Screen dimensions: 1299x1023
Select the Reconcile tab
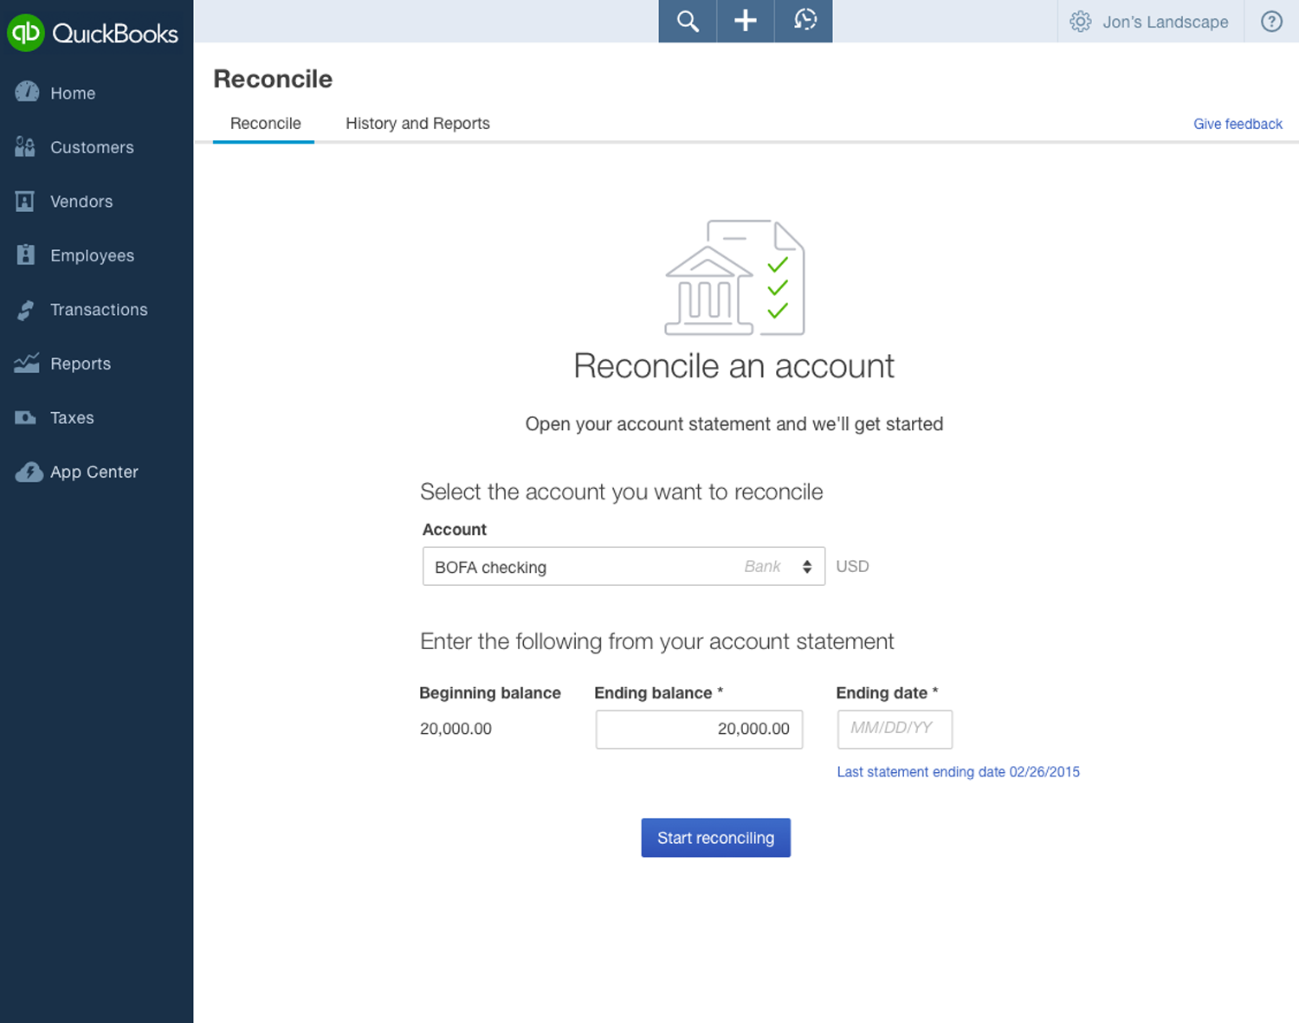click(265, 124)
